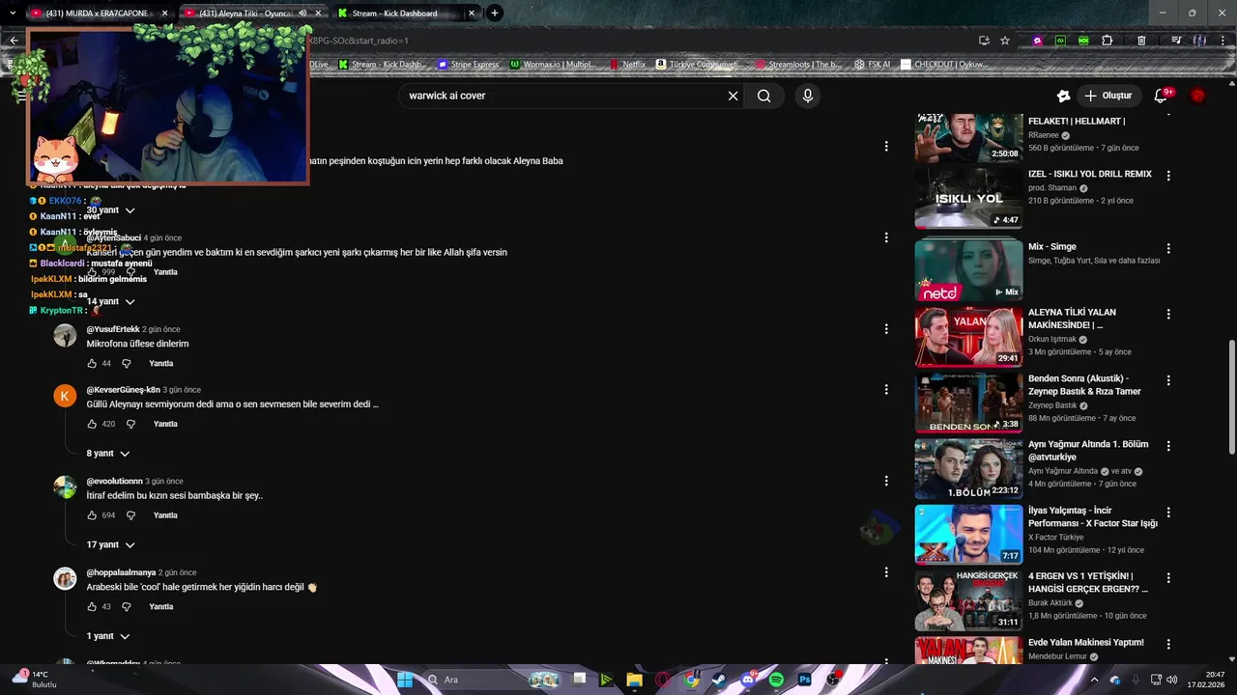The width and height of the screenshot is (1237, 695).
Task: Expand the 17 yanıt replies
Action: click(x=110, y=545)
